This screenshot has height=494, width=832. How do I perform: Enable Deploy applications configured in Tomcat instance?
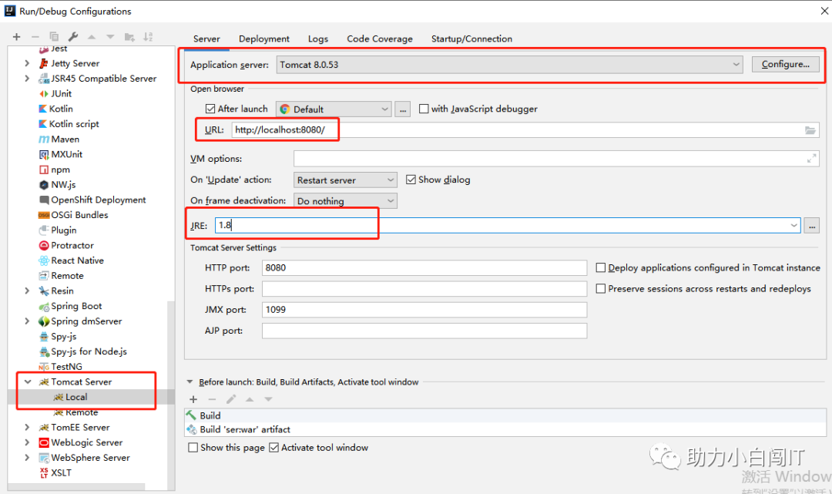pyautogui.click(x=601, y=268)
